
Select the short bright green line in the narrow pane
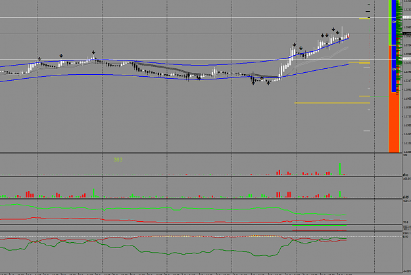click(319, 226)
